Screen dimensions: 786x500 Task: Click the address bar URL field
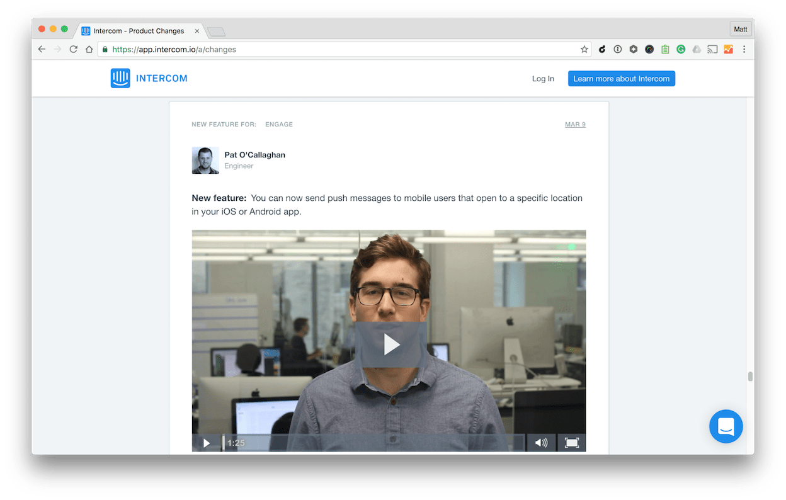(340, 49)
